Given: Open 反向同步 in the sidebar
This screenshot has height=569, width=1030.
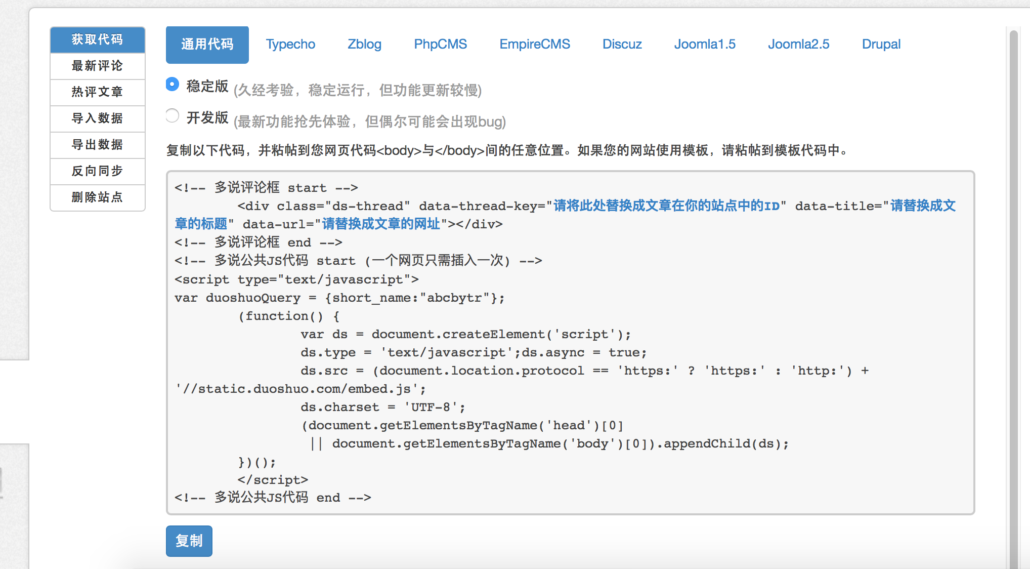Looking at the screenshot, I should pos(98,171).
